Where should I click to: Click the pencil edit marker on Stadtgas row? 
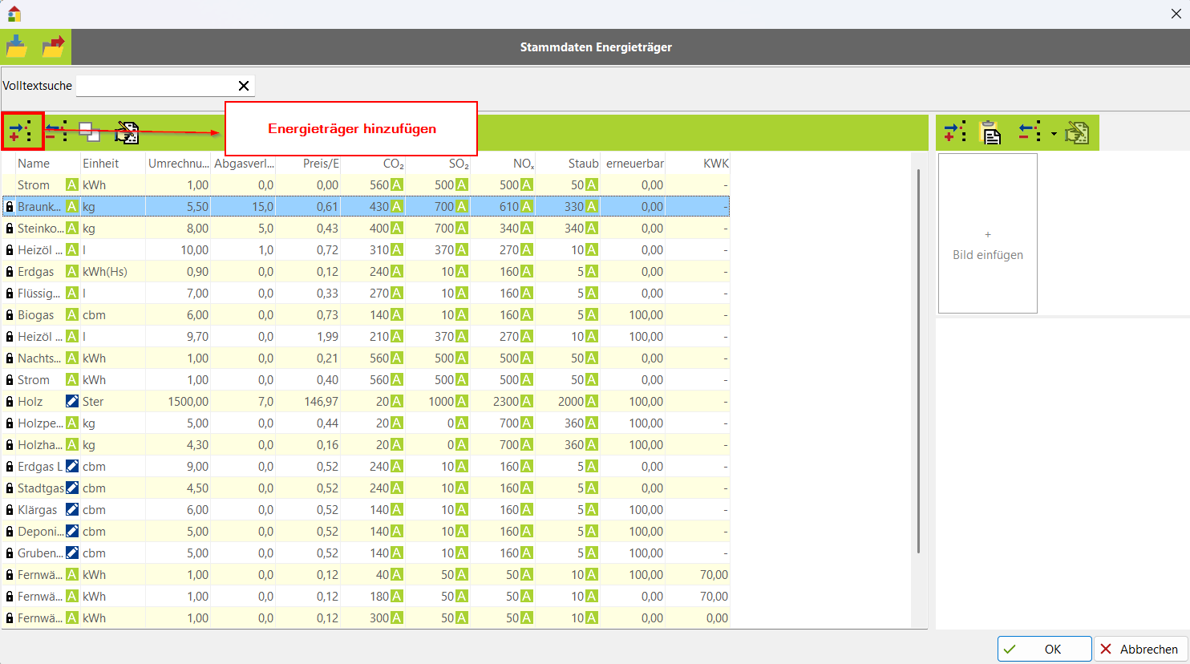pos(72,488)
